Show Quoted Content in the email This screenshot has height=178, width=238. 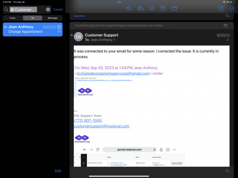coord(85,78)
